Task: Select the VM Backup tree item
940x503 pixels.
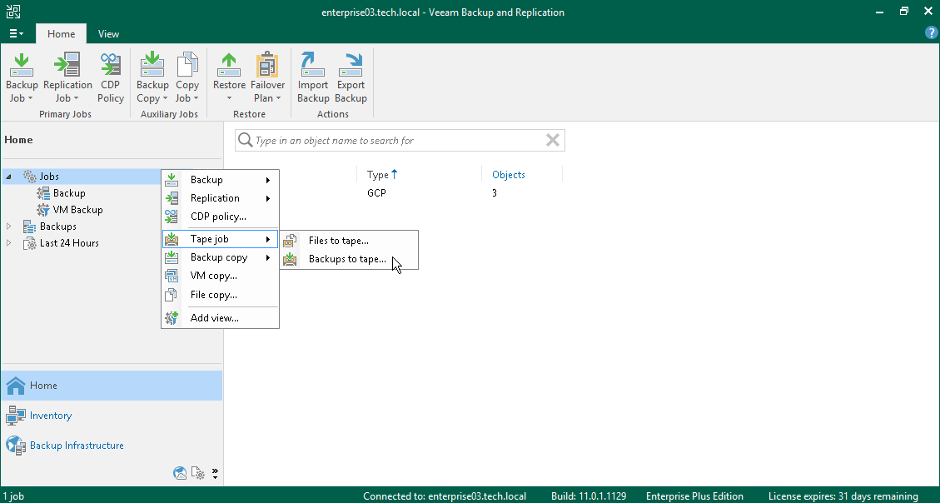Action: pos(77,210)
